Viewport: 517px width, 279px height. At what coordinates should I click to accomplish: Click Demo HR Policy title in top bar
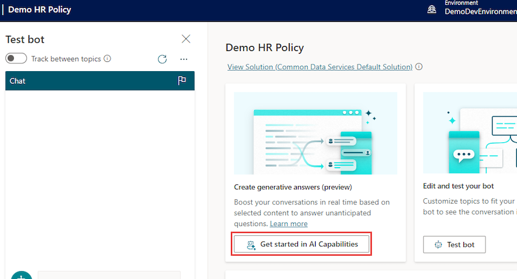(x=40, y=10)
